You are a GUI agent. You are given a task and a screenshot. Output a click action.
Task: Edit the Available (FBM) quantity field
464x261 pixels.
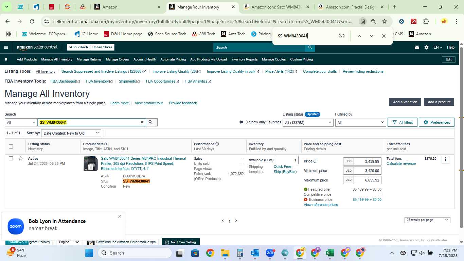tap(287, 160)
